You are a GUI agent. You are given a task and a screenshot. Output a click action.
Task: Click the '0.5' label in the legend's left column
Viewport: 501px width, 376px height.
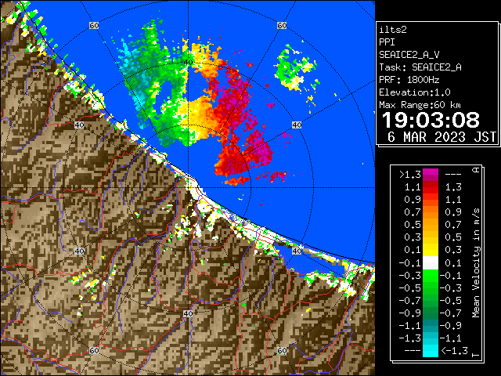[x=413, y=225]
